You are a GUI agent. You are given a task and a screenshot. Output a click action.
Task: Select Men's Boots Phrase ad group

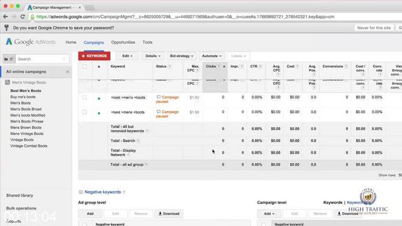pos(26,121)
